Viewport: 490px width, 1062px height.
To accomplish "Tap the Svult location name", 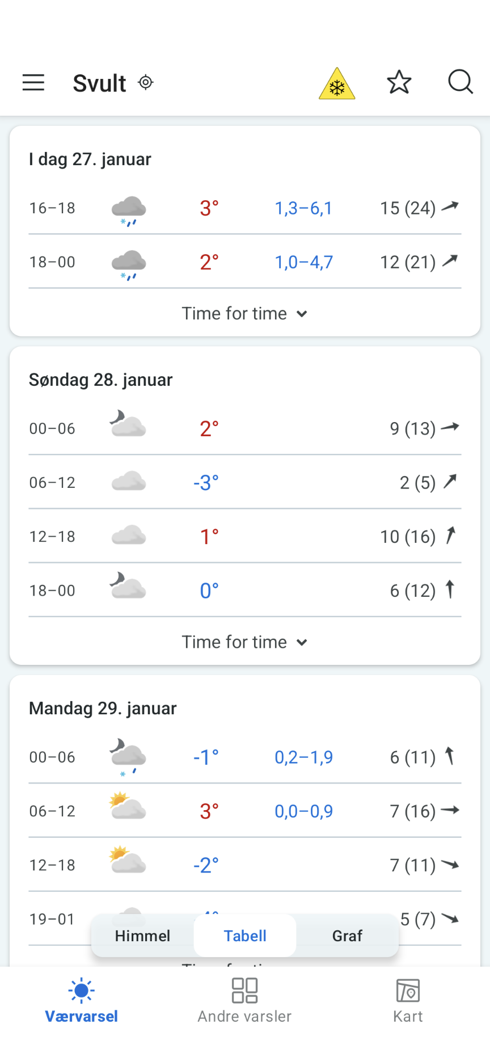I will [x=99, y=83].
